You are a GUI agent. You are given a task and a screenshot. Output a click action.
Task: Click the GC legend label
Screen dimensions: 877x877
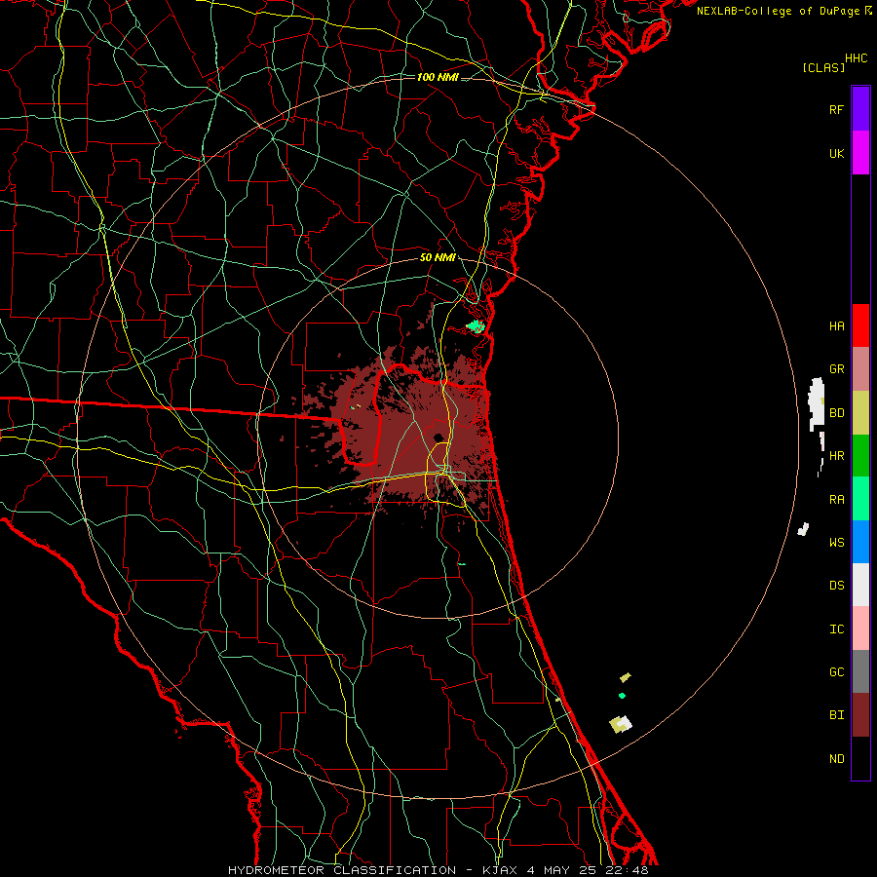(836, 672)
